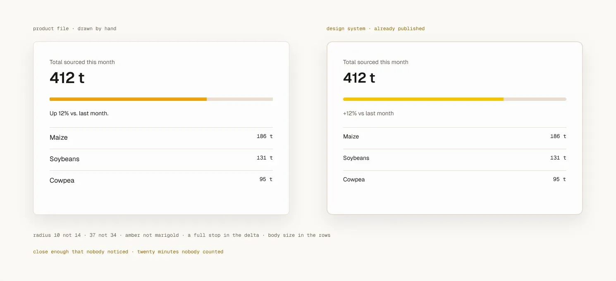Click the '131 t' value in product file card

tap(265, 158)
